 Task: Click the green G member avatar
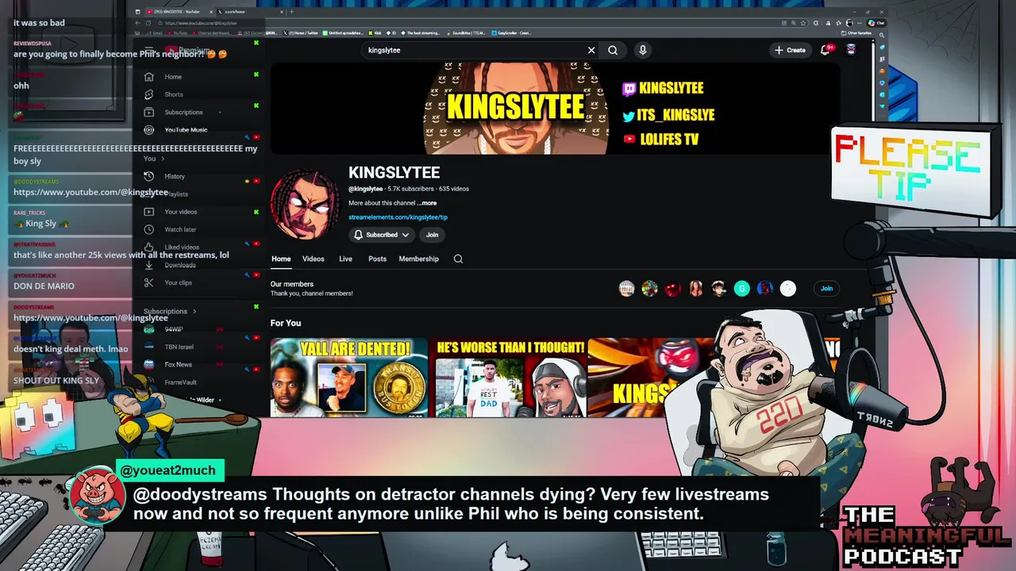(x=742, y=289)
